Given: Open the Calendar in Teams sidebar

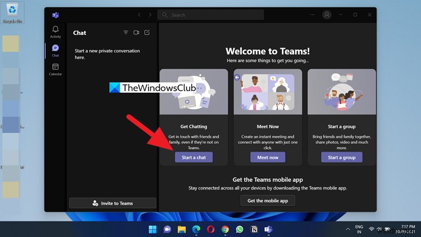Looking at the screenshot, I should [x=55, y=69].
